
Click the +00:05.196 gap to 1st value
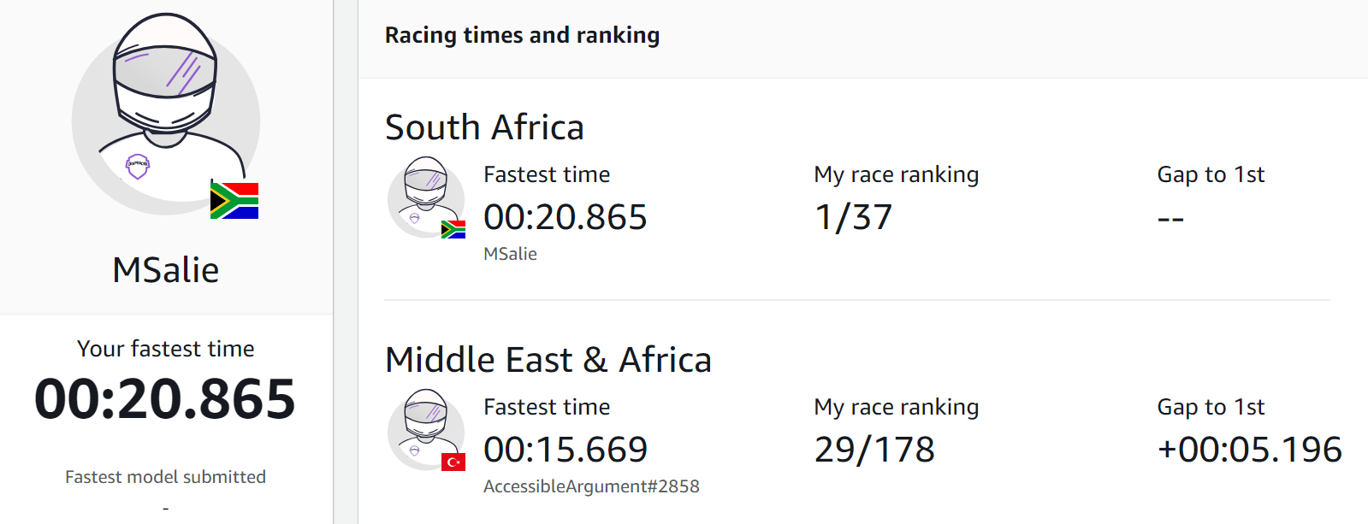point(1249,450)
